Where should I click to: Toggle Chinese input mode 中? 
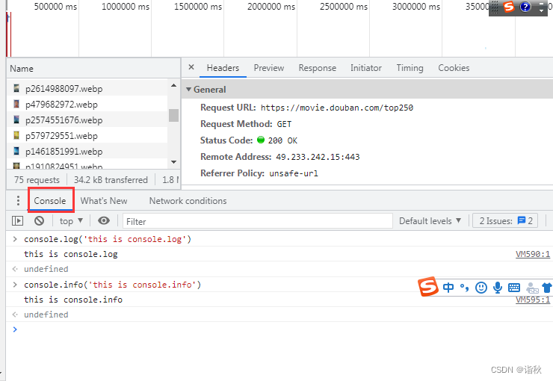pos(448,288)
